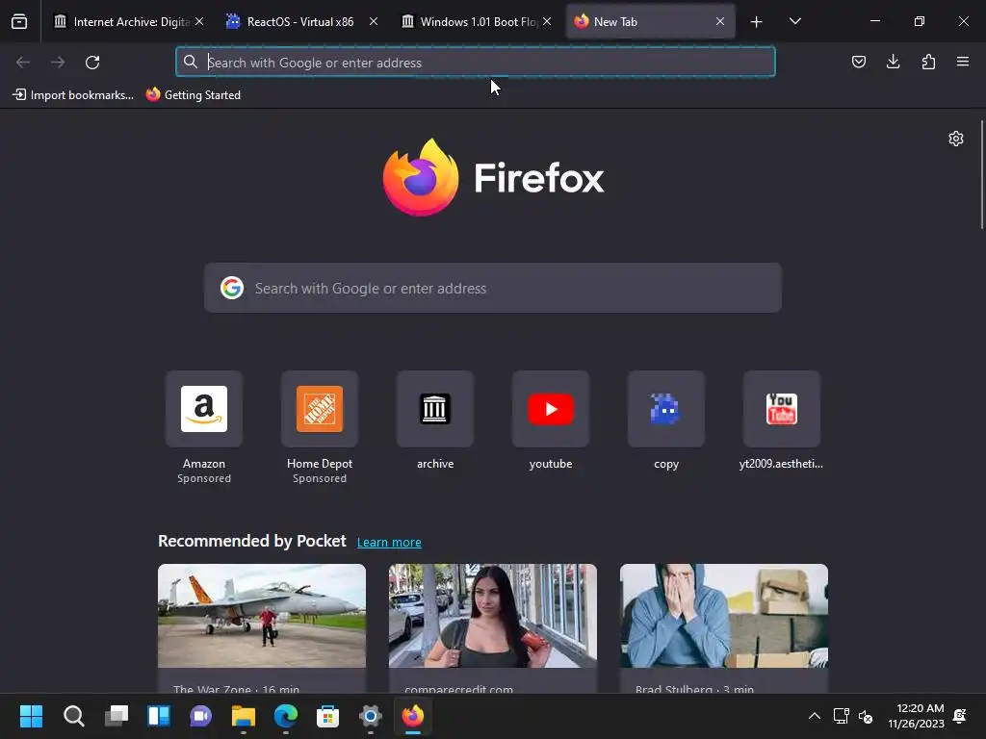The width and height of the screenshot is (986, 739).
Task: Reload the current page
Action: (92, 62)
